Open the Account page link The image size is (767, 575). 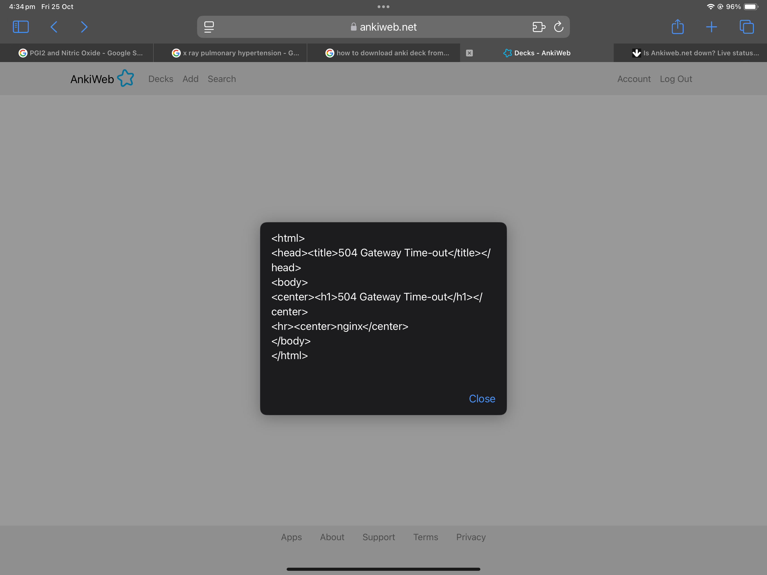coord(633,79)
